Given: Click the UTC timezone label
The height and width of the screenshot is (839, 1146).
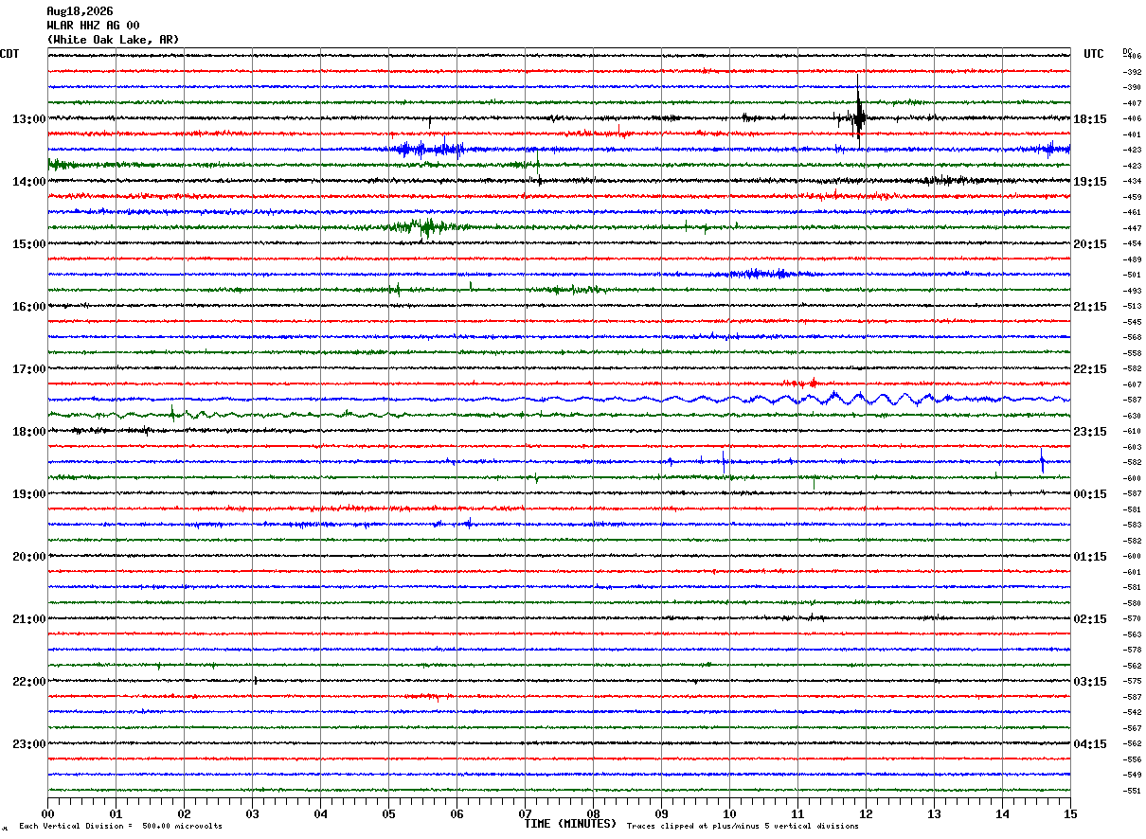Looking at the screenshot, I should (x=1094, y=54).
